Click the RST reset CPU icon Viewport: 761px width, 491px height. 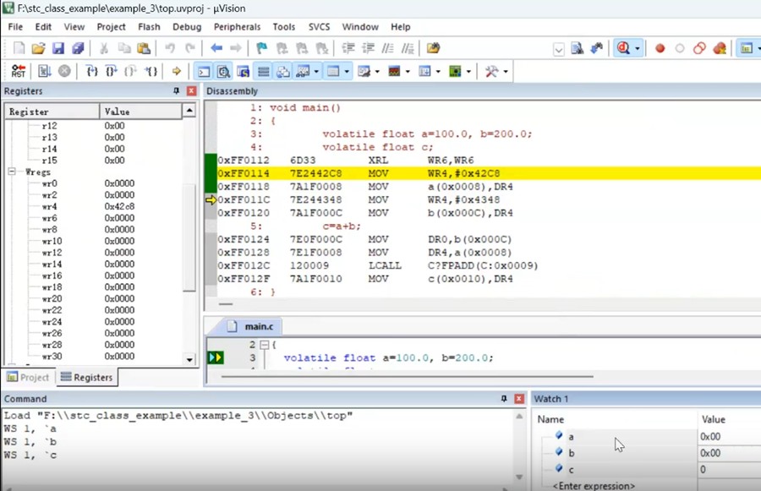tap(18, 72)
